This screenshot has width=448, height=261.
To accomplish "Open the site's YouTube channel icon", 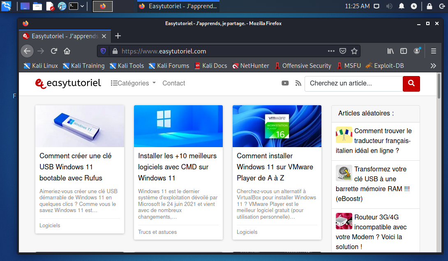I will (285, 83).
